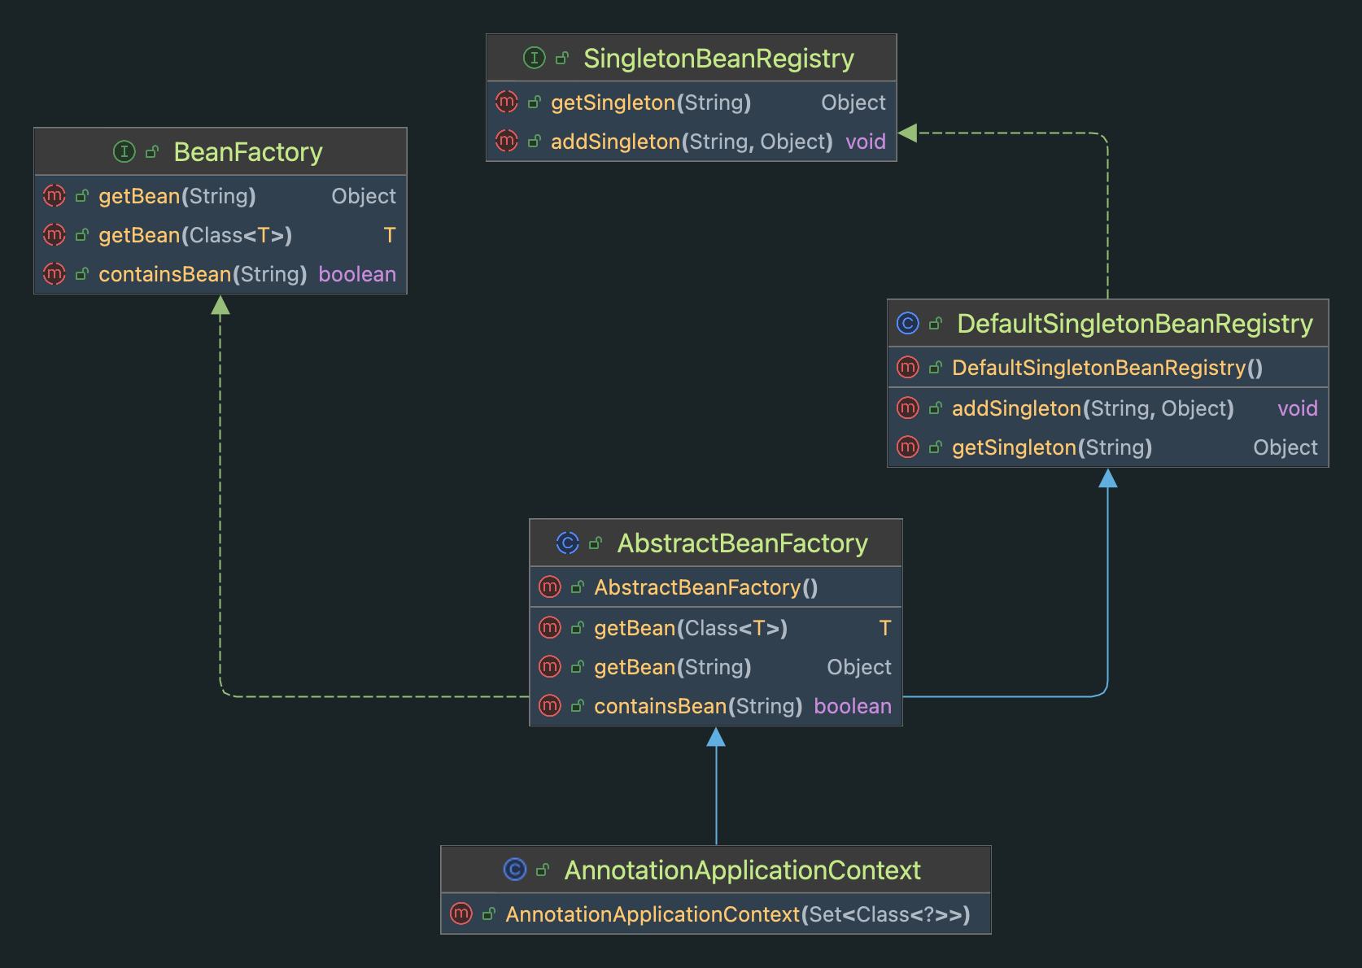Screen dimensions: 1362x968
Task: Click method icon of addSingleton in SingletonBeanRegistry
Action: 507,141
